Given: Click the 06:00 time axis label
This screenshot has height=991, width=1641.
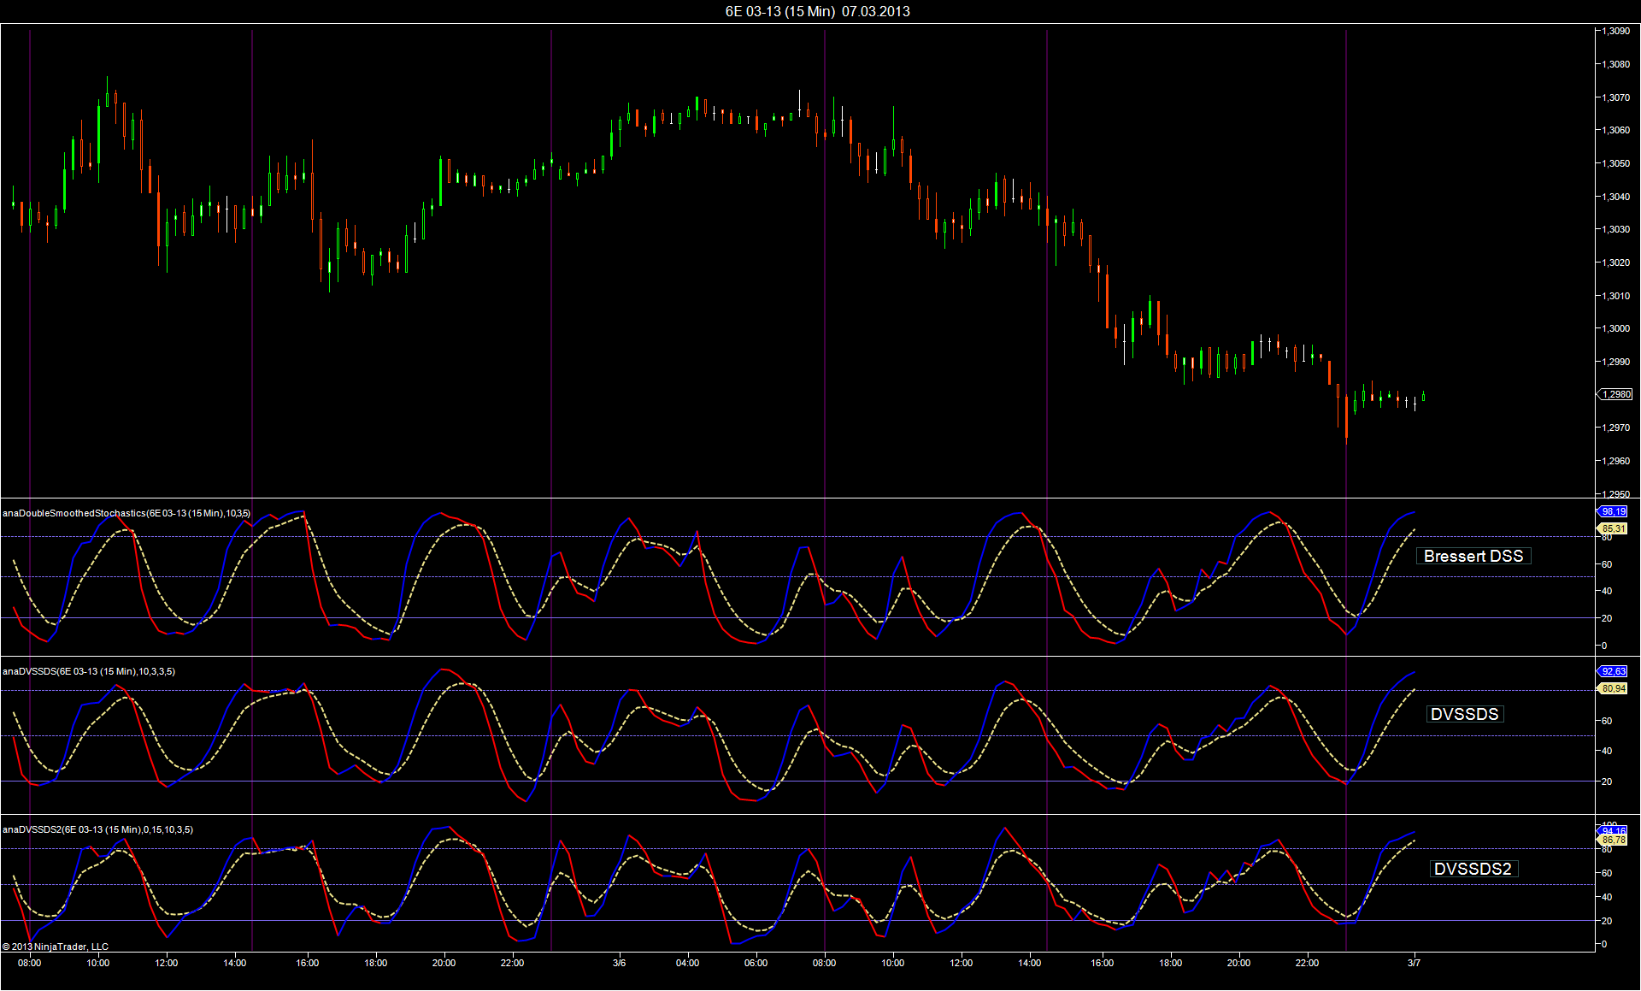Looking at the screenshot, I should [756, 963].
